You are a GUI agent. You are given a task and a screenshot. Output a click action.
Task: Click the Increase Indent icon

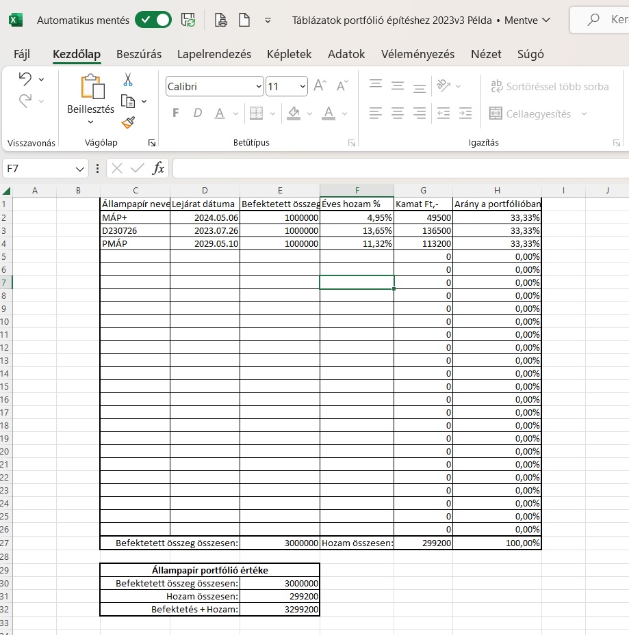[465, 113]
